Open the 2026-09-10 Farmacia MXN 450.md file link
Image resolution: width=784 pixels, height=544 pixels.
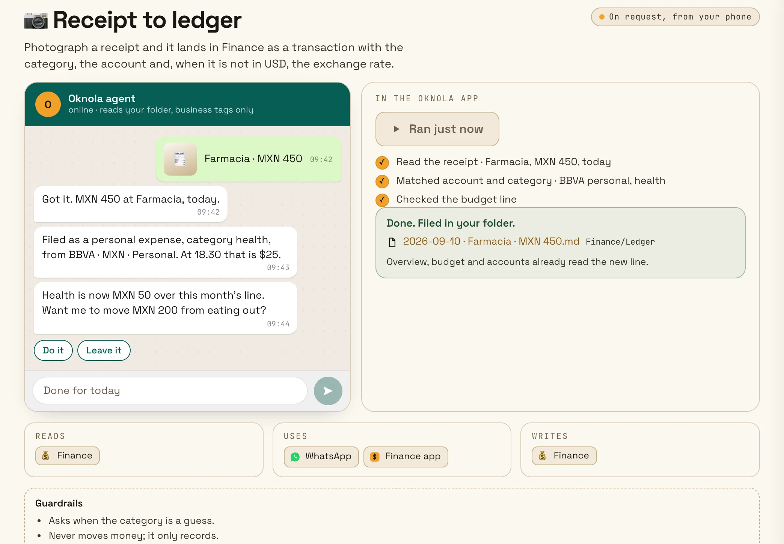[491, 241]
